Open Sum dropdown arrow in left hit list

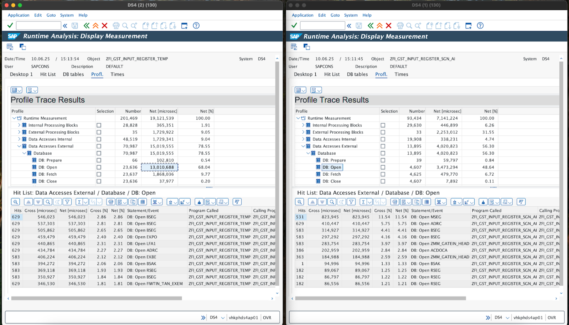[x=86, y=202]
